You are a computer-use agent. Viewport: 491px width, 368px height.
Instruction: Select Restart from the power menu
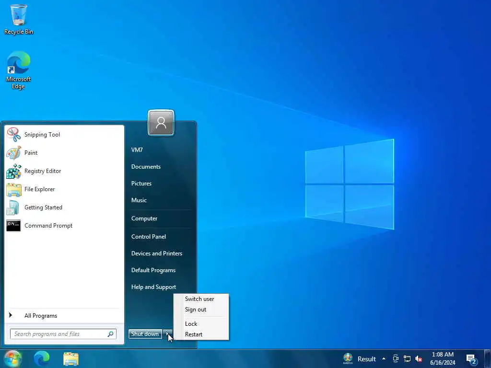point(194,334)
